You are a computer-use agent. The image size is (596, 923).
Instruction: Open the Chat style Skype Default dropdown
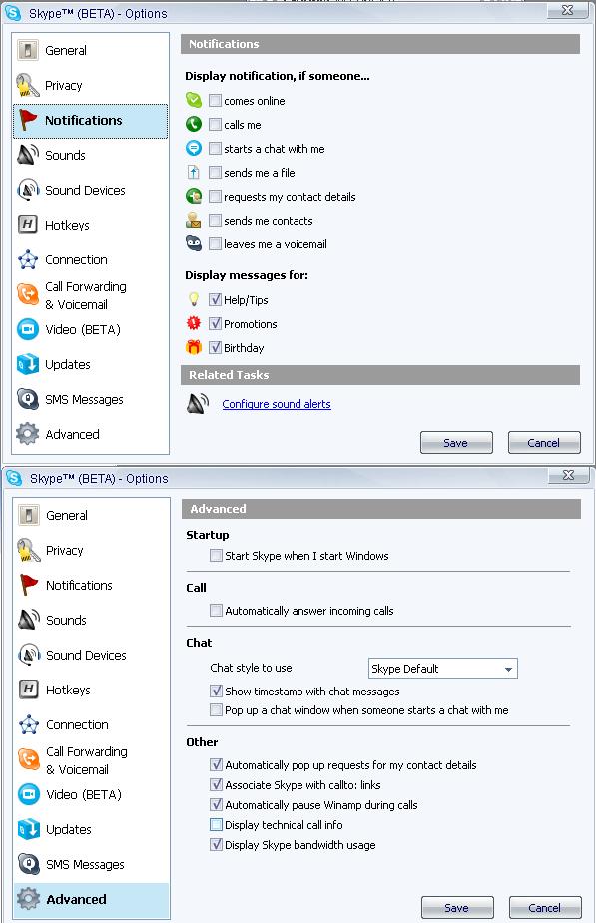(x=443, y=669)
